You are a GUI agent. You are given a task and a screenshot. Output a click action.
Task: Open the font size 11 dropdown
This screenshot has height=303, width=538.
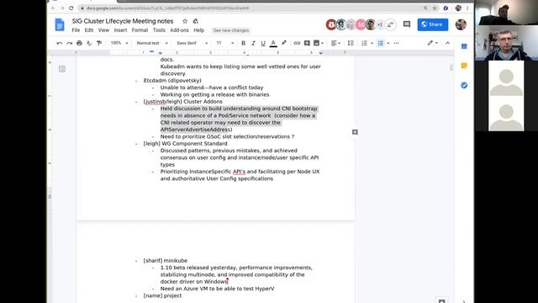point(225,43)
